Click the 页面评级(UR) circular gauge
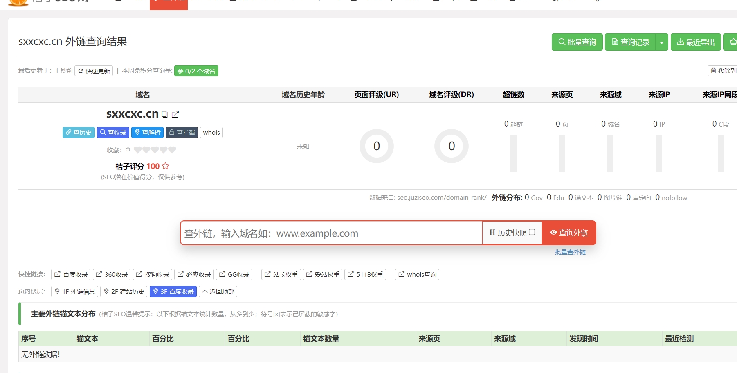 [x=377, y=146]
